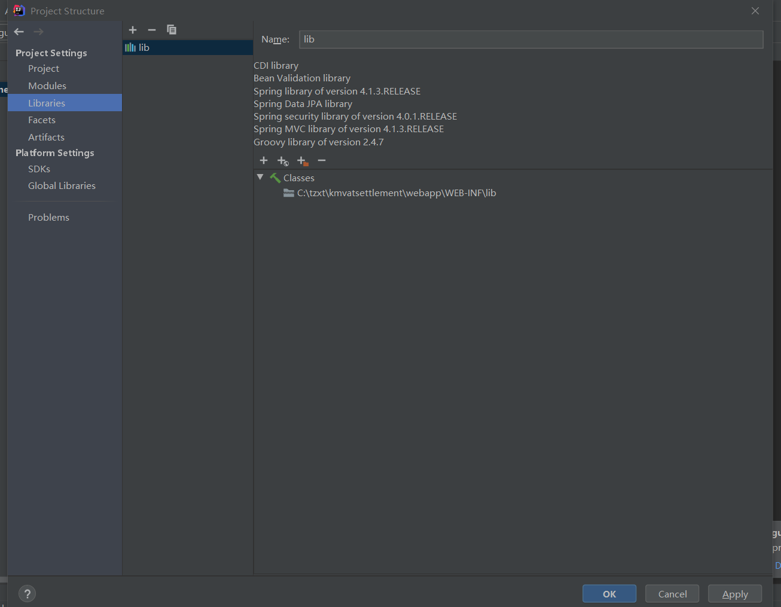This screenshot has height=607, width=781.
Task: Click the IntelliJ logo in title bar
Action: [19, 10]
